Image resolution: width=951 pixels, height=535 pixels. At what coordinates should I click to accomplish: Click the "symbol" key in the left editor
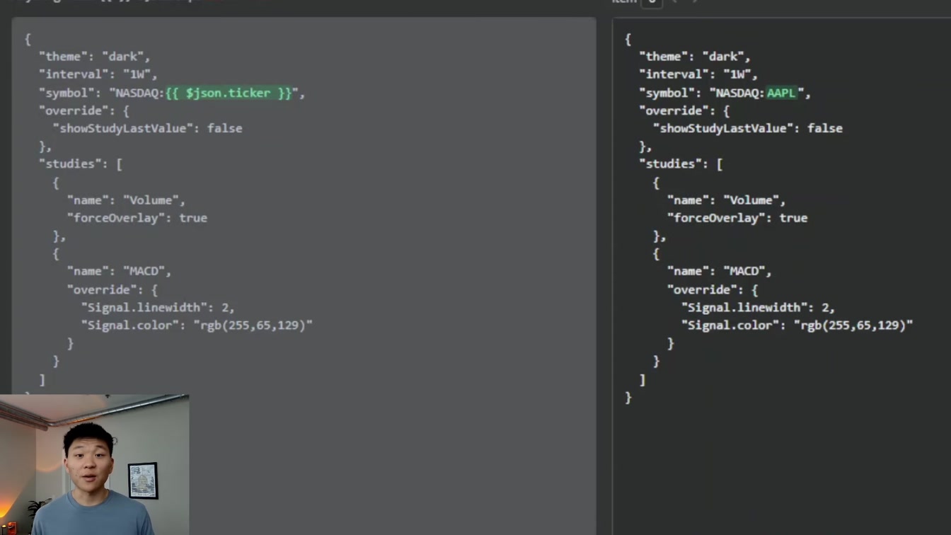pos(67,93)
